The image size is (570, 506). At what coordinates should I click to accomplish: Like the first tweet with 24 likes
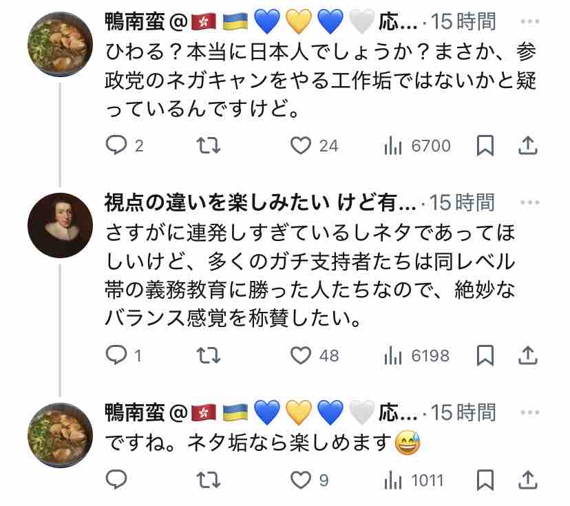314,145
